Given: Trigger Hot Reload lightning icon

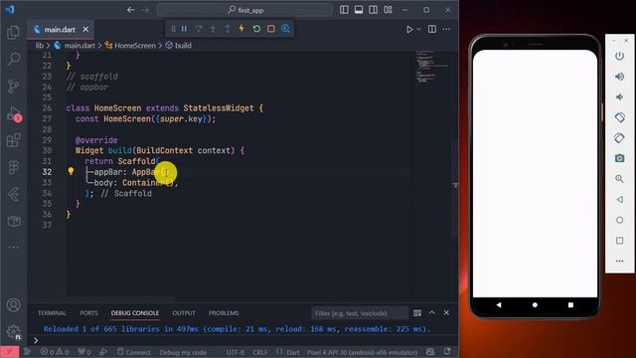Looking at the screenshot, I should tap(241, 29).
